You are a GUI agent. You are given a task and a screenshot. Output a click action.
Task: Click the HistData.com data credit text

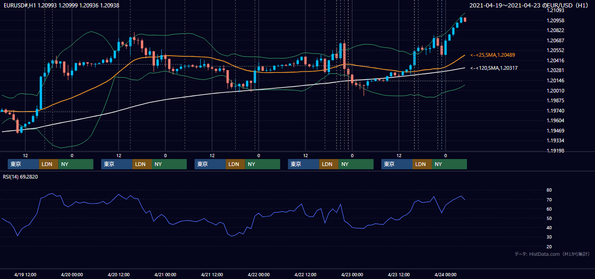[x=552, y=254]
